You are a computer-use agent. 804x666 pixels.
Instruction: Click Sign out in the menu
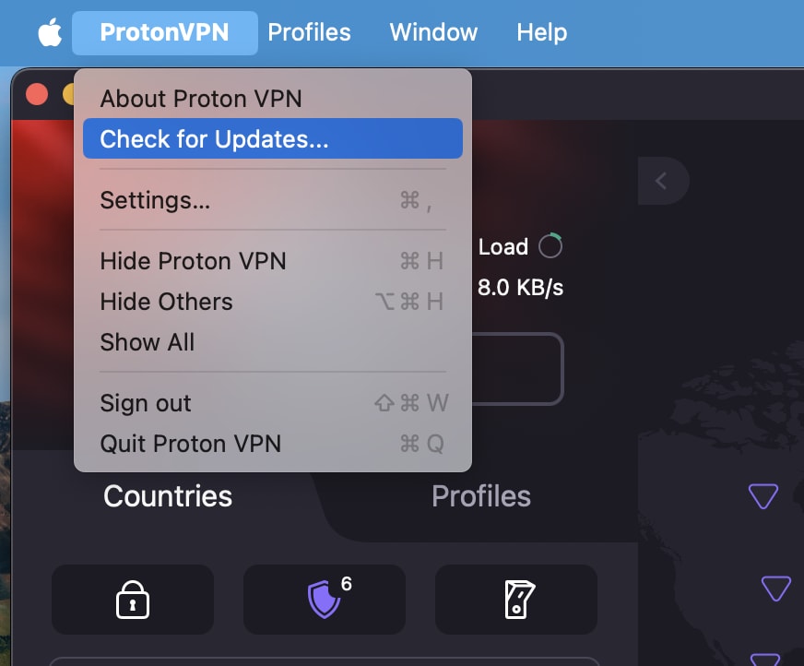click(x=273, y=403)
